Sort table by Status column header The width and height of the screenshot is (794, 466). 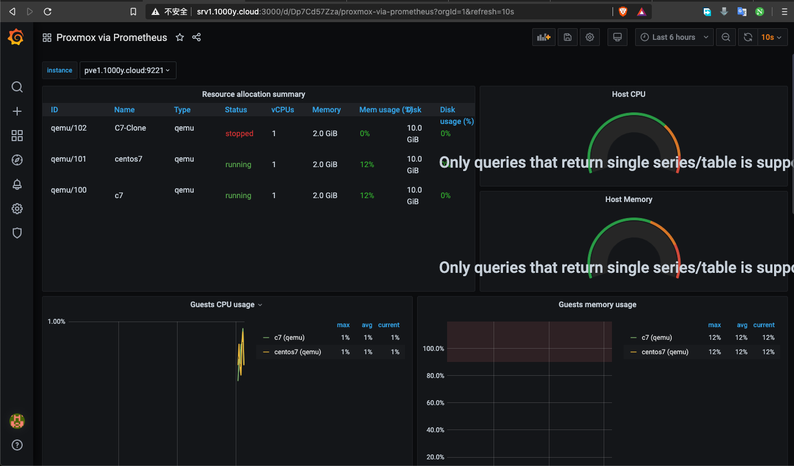coord(236,110)
